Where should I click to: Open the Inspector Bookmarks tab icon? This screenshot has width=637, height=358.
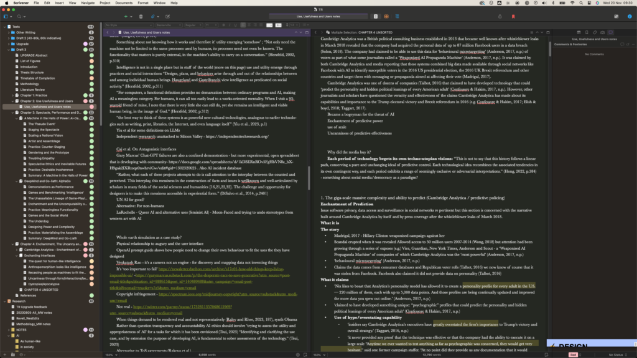point(587,32)
